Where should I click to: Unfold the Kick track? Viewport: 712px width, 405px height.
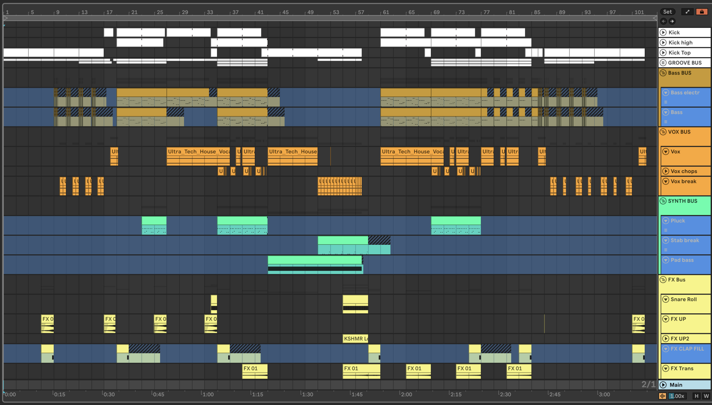click(663, 33)
